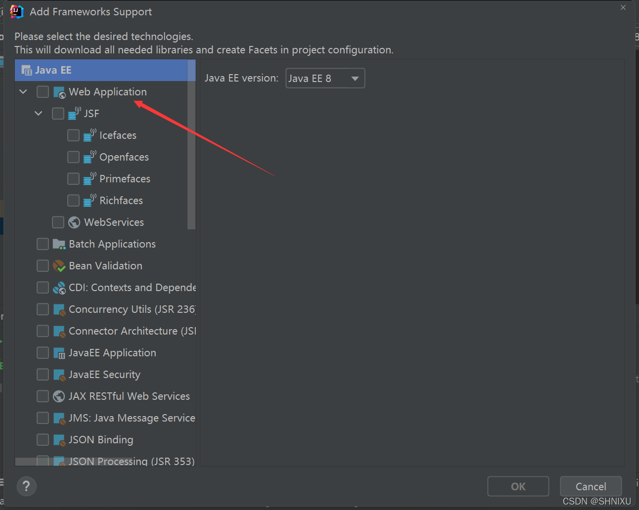Viewport: 639px width, 510px height.
Task: Click the JavaEE Security icon
Action: 59,375
